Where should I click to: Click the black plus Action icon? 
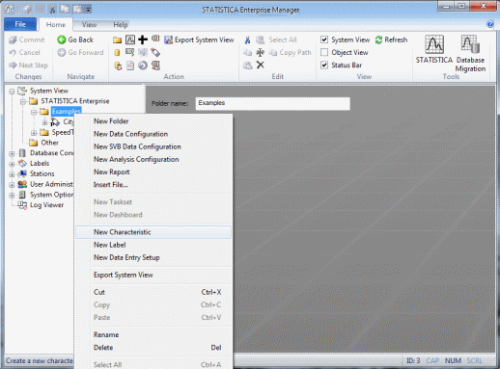point(143,40)
